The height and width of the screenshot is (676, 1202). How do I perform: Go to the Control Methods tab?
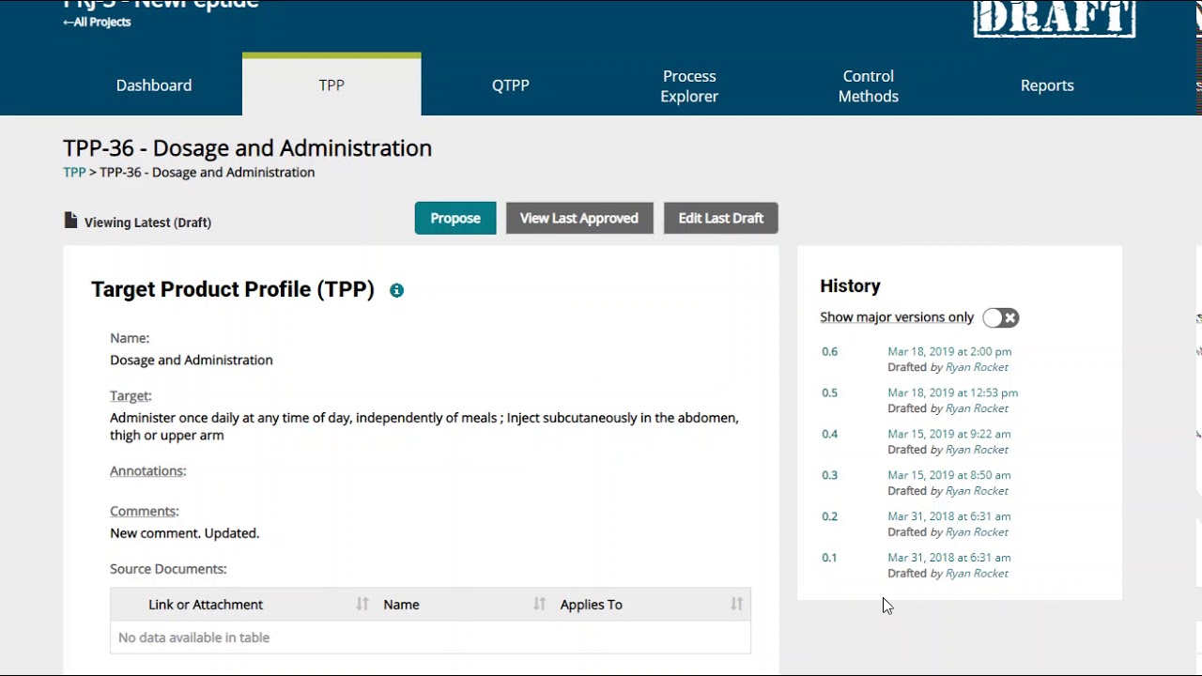[x=868, y=86]
